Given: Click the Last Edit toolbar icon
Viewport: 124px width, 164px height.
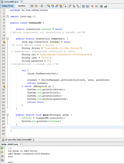Looking at the screenshot, I should [x=32, y=6].
